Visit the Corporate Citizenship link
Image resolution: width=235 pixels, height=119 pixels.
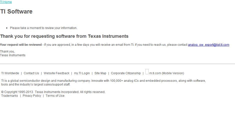coord(126,73)
